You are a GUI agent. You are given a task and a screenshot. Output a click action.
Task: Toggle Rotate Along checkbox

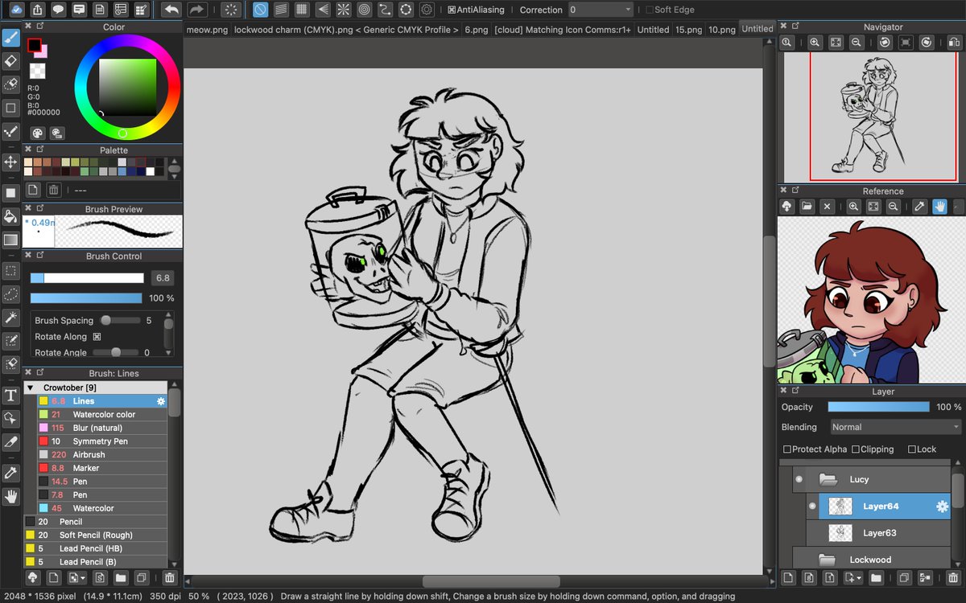pos(97,337)
